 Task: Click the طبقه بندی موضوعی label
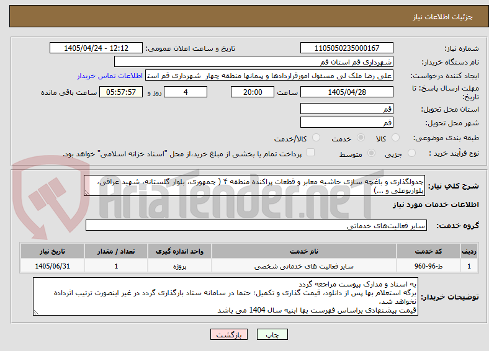[x=446, y=138]
